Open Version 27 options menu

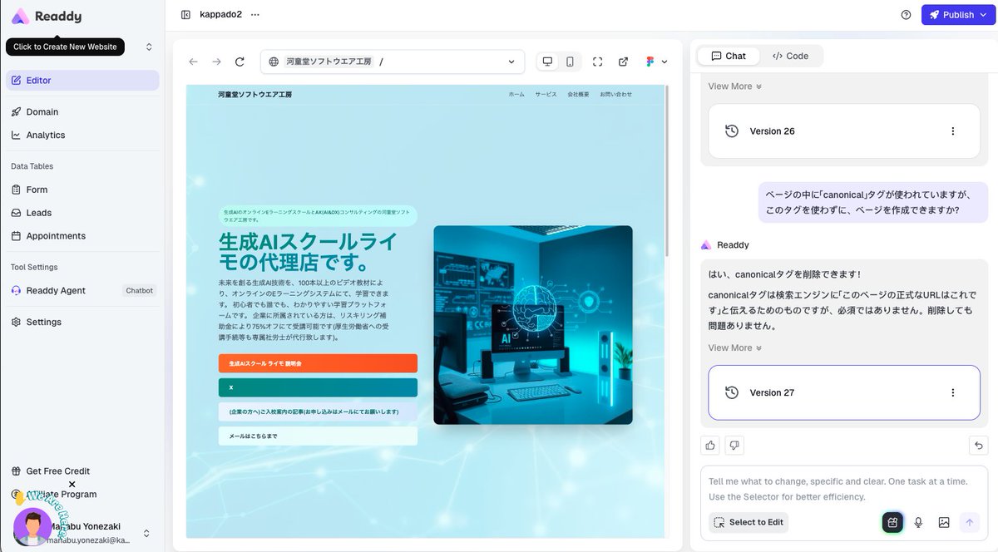click(953, 392)
